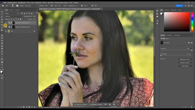Select the Eraser tool

click(2, 41)
